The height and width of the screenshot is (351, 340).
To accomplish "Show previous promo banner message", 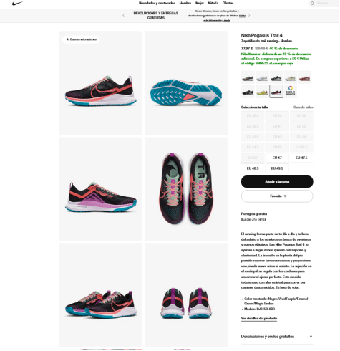I will tap(123, 16).
